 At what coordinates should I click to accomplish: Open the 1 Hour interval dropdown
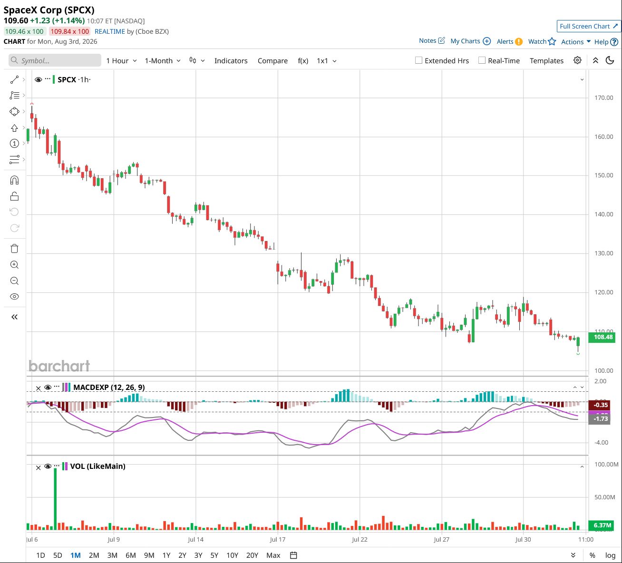tap(121, 61)
